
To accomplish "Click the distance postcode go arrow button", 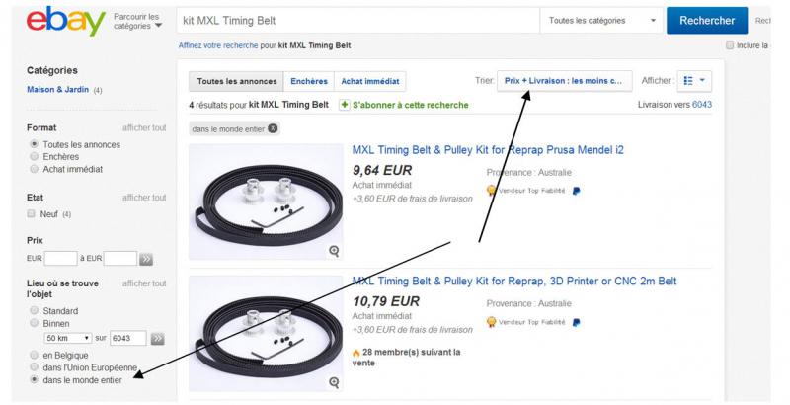I will [156, 338].
